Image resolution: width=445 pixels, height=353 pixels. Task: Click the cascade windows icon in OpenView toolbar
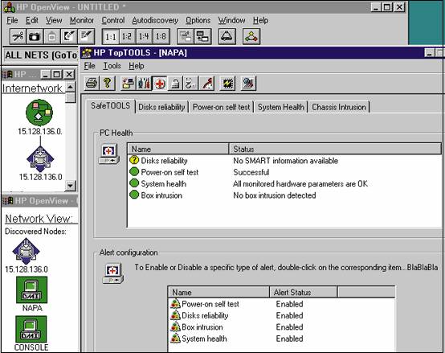pos(202,37)
